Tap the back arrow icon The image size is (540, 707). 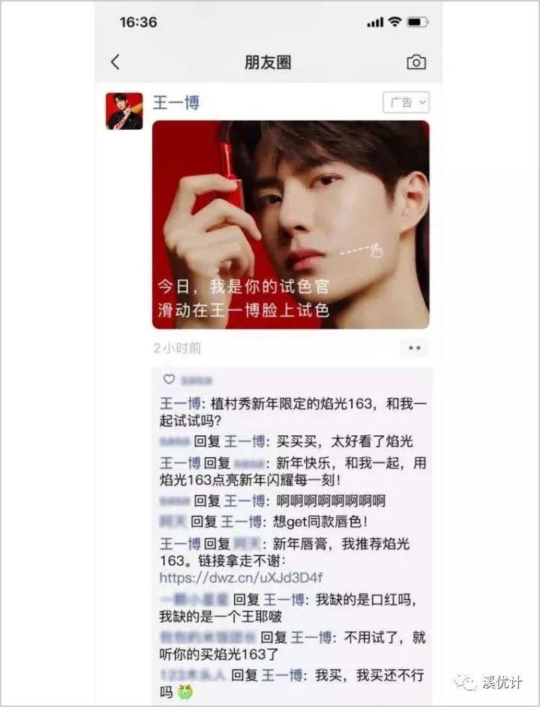click(115, 62)
